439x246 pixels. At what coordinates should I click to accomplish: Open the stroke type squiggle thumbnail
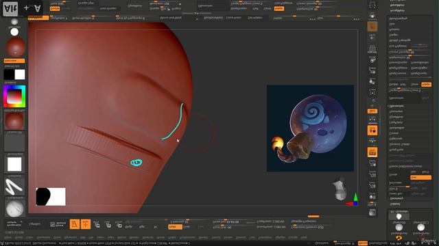(x=14, y=187)
